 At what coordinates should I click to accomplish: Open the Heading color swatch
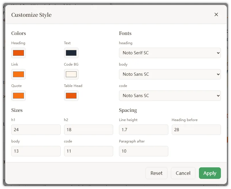click(x=18, y=53)
